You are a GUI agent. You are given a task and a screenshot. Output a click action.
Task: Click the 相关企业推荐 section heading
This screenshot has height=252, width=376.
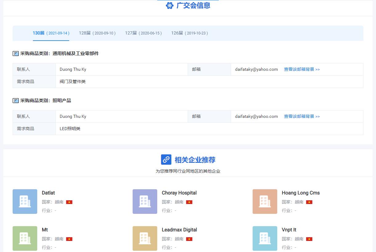195,160
